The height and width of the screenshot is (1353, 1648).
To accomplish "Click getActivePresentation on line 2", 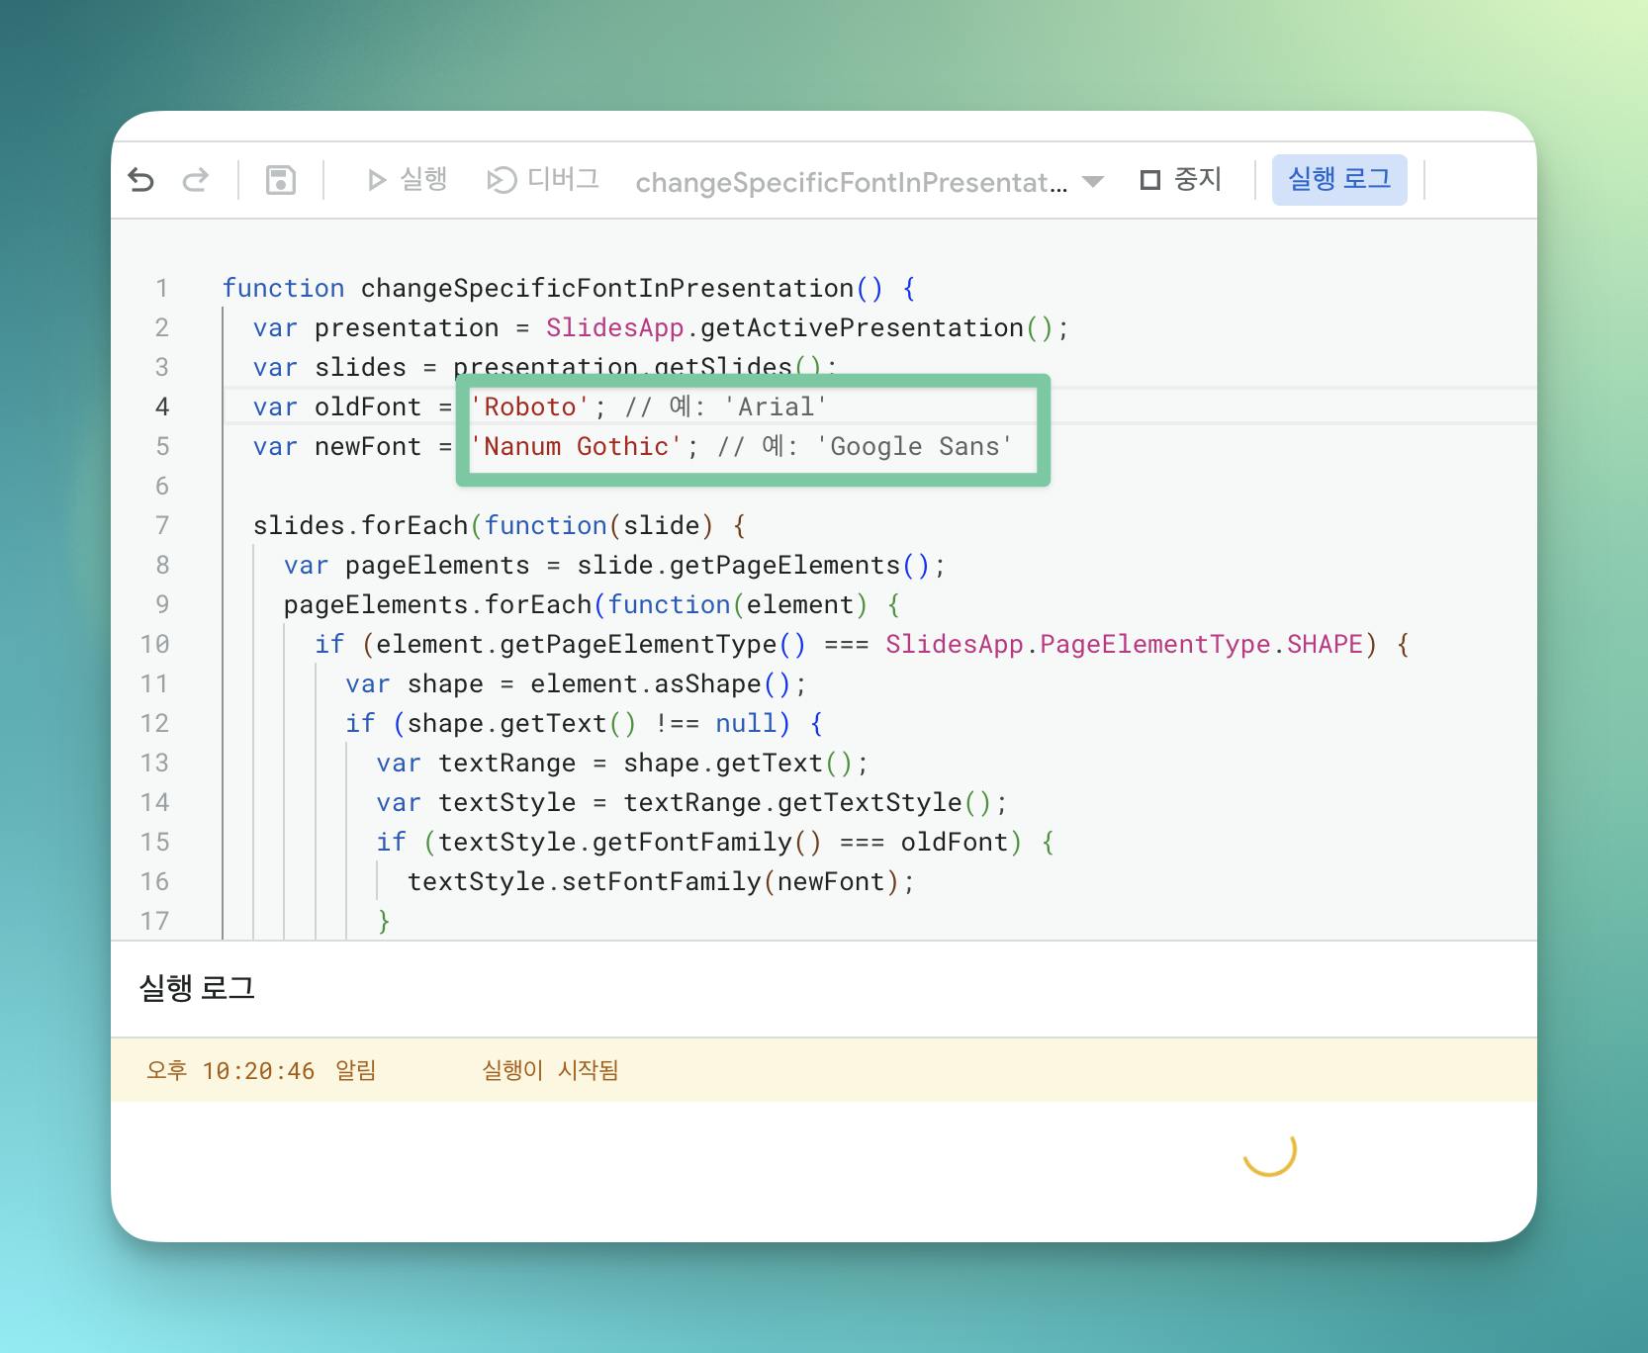I will (862, 328).
